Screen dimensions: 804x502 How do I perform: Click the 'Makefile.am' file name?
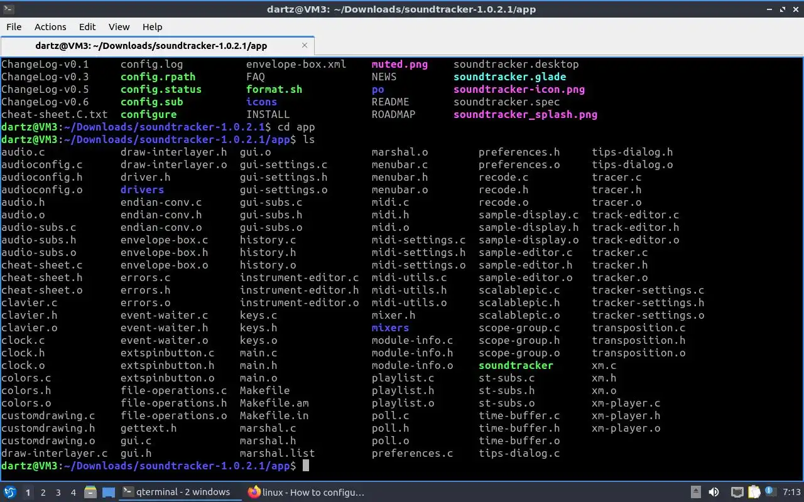(274, 403)
